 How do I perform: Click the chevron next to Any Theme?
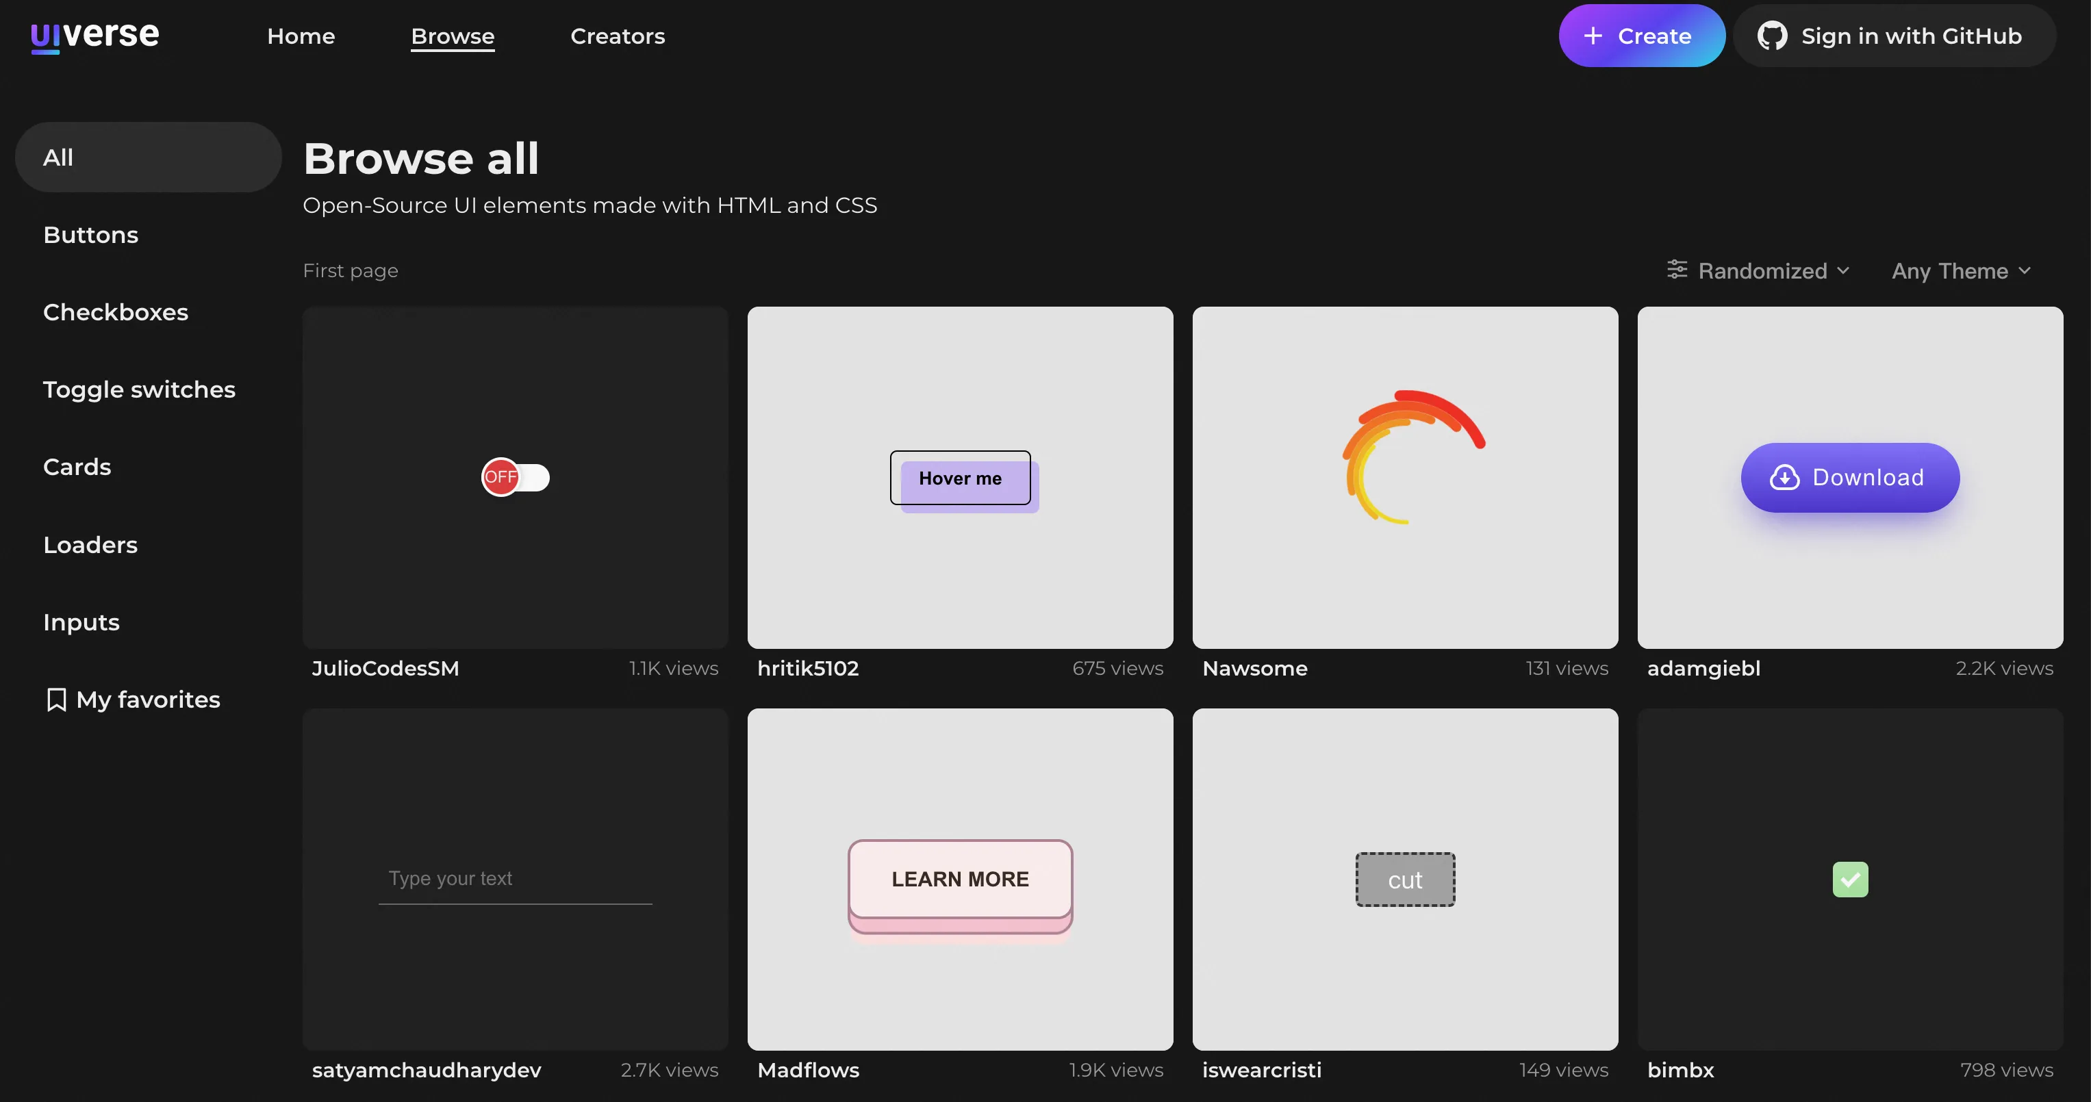coord(2025,271)
